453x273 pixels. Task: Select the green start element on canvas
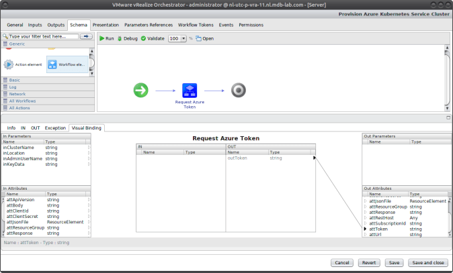pyautogui.click(x=141, y=90)
